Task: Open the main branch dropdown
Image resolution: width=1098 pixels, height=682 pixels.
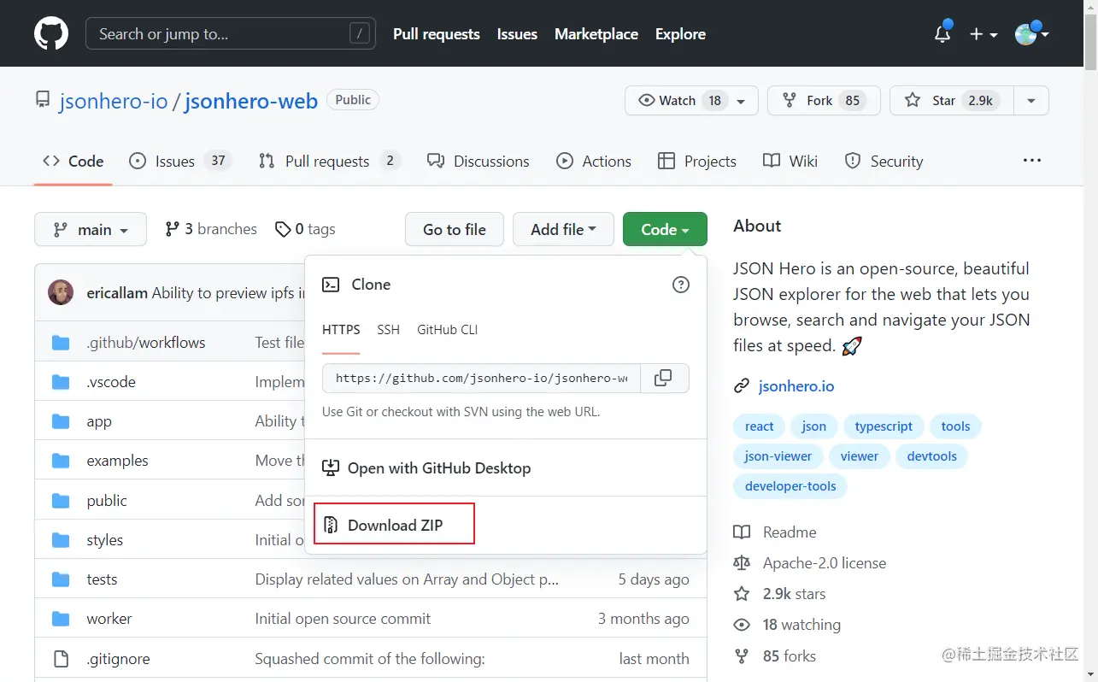Action: click(x=90, y=229)
